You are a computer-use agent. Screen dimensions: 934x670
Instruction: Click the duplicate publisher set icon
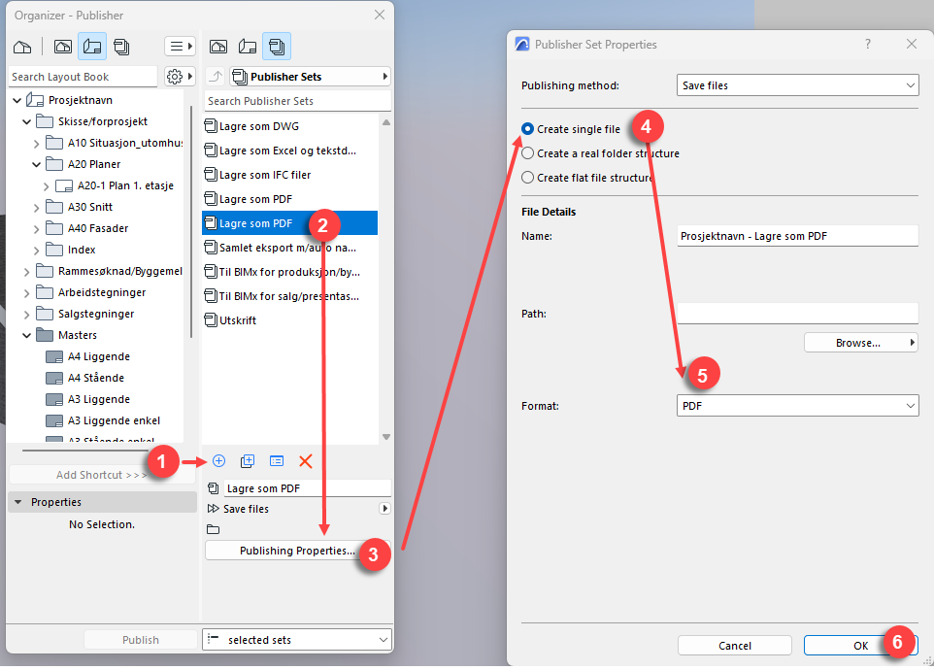click(248, 461)
